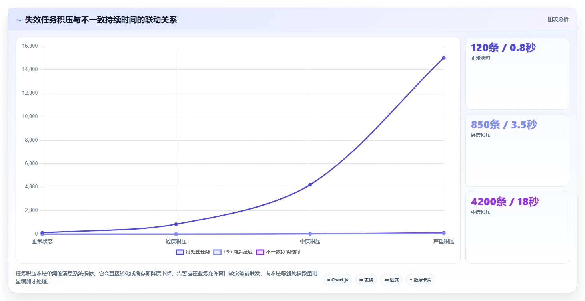
Task: Click the description paragraph starting 任务积压不是单纯
Action: pyautogui.click(x=166, y=277)
